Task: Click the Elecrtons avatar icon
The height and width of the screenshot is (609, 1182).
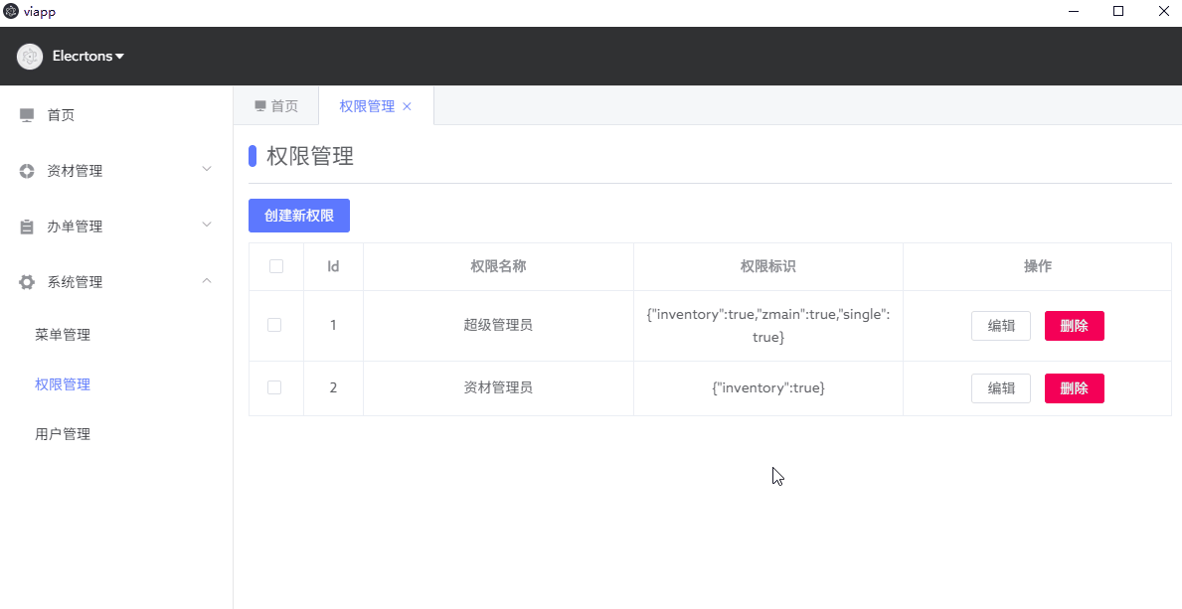Action: tap(29, 56)
